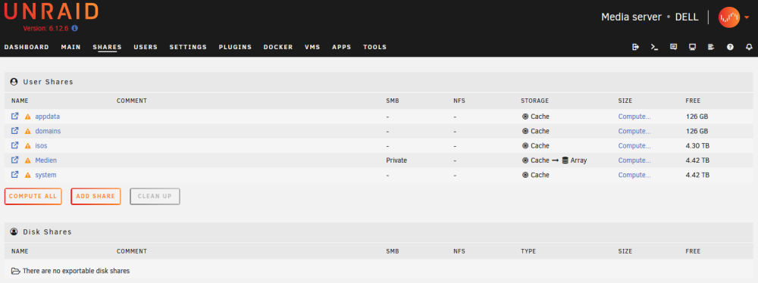Click the logout icon in toolbar

click(x=636, y=47)
